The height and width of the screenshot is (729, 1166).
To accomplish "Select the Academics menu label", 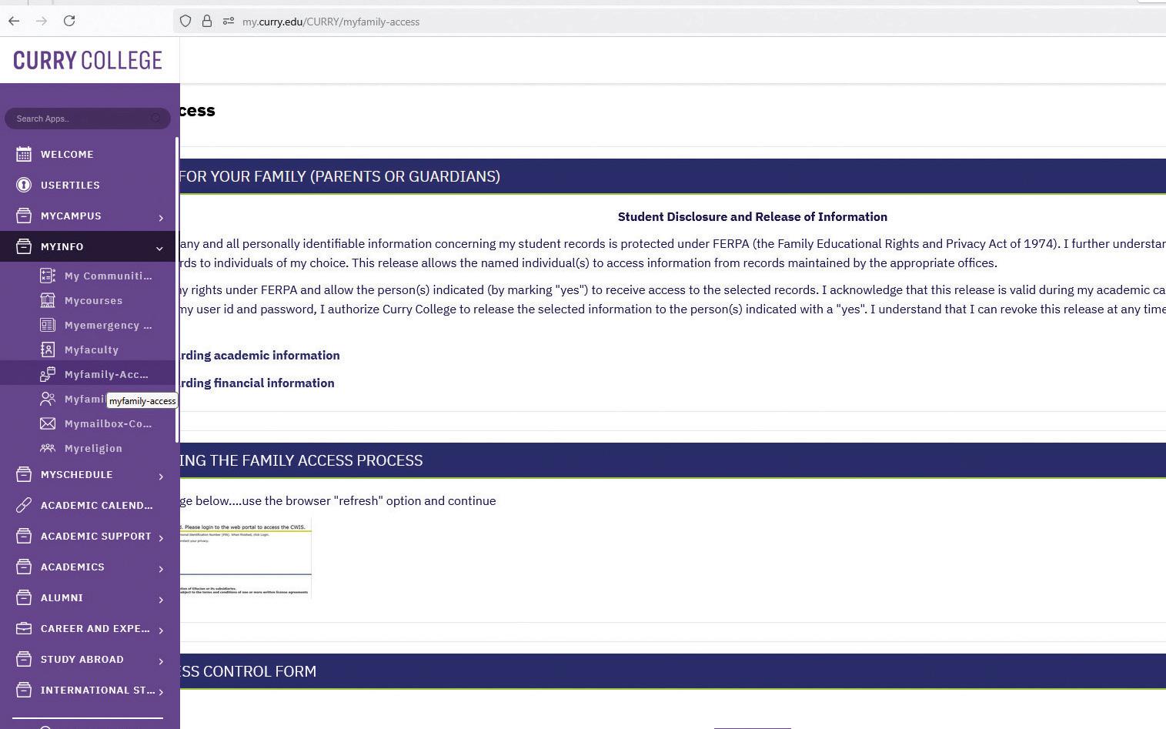I will pos(72,567).
